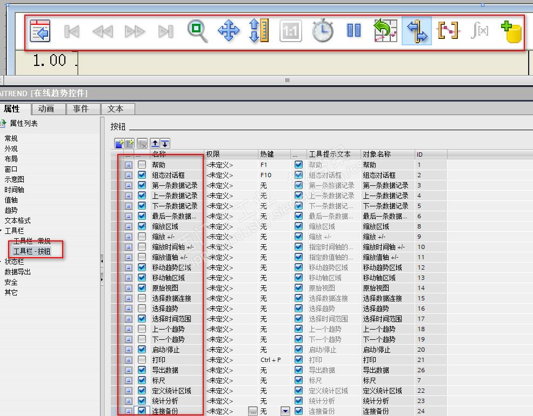This screenshot has height=416, width=533.
Task: Select 时间轴 in property list
Action: click(14, 190)
